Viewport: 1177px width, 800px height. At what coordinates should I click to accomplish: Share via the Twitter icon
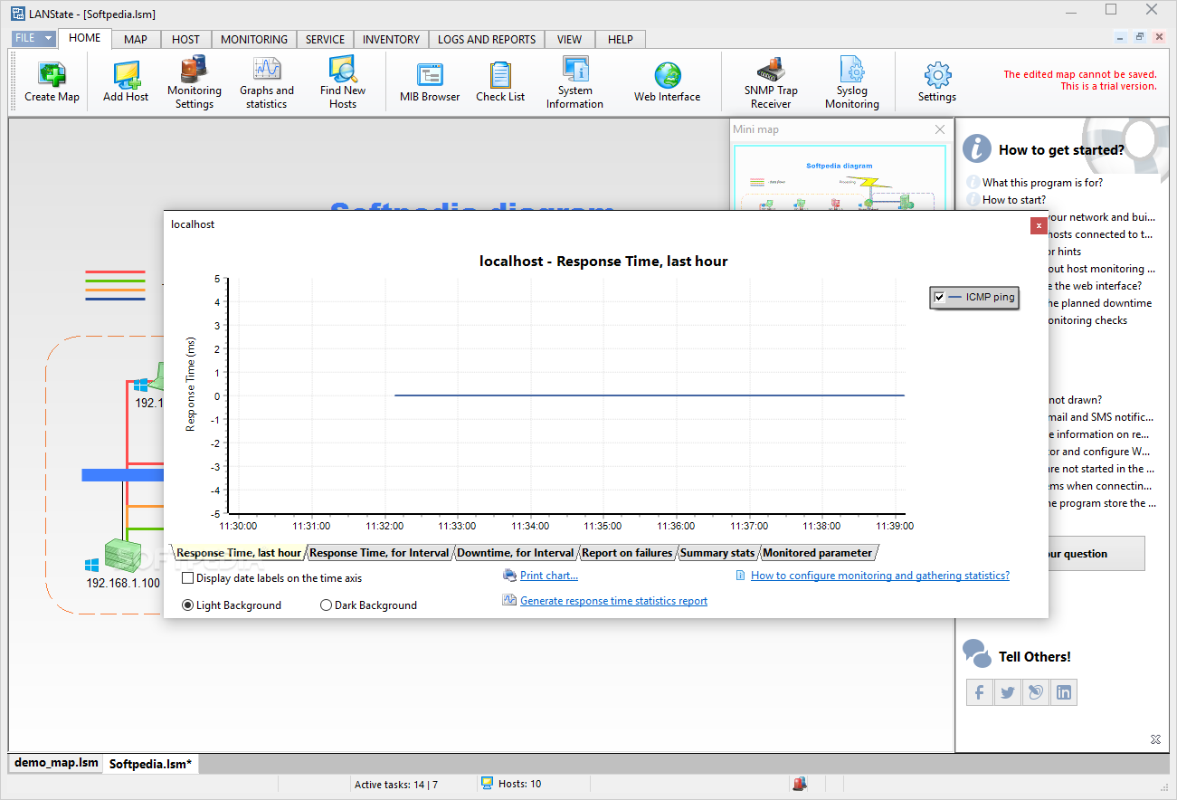tap(1007, 692)
